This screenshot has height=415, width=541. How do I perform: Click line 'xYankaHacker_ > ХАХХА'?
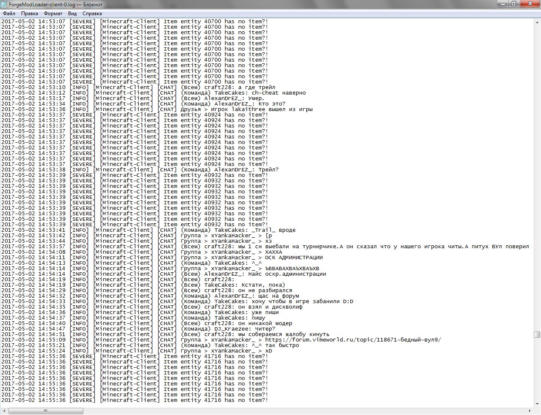(141, 252)
